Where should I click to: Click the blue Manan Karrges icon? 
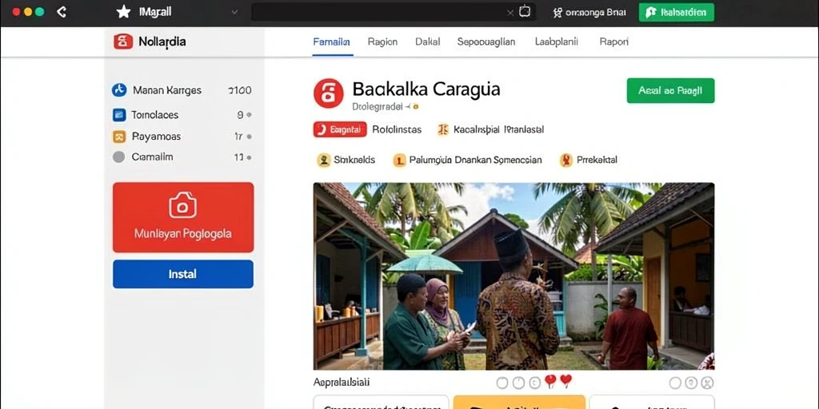[x=119, y=90]
